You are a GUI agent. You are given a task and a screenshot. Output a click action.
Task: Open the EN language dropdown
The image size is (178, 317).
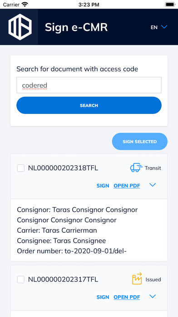click(159, 27)
